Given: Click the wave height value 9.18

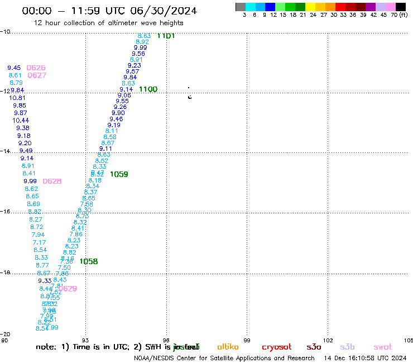Looking at the screenshot, I should tap(23, 136).
